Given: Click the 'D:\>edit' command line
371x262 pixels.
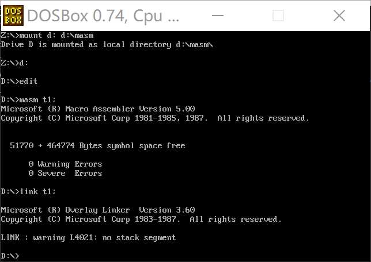Looking at the screenshot, I should [19, 81].
